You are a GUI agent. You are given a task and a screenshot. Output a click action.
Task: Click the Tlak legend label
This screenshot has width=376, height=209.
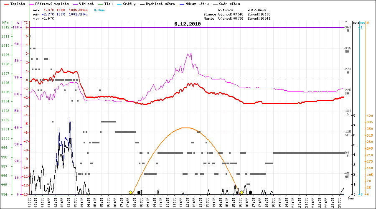[x=108, y=4]
